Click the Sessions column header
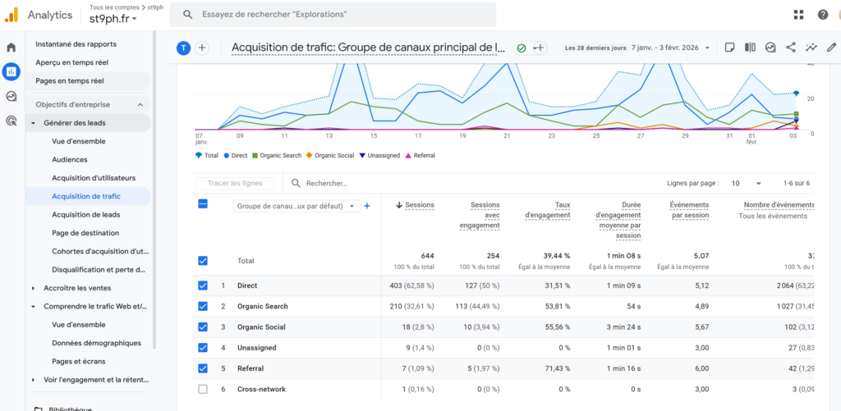Screen dimensions: 841x411 pos(419,205)
